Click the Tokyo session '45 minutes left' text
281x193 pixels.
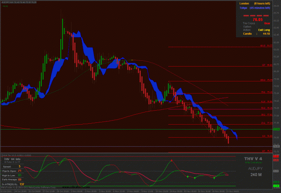tap(260, 8)
